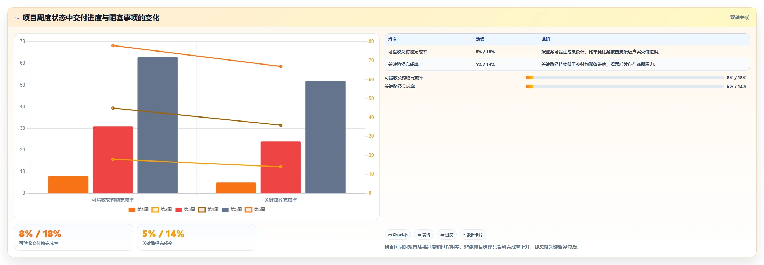Click the 80 tick on the right axis

click(x=371, y=41)
